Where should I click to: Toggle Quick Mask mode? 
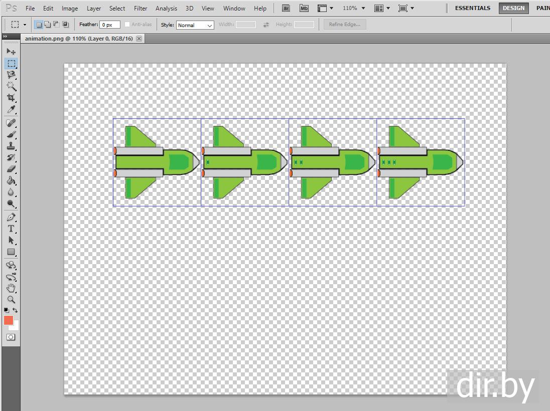[11, 337]
